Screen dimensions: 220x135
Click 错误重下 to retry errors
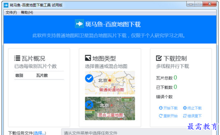click(x=192, y=116)
